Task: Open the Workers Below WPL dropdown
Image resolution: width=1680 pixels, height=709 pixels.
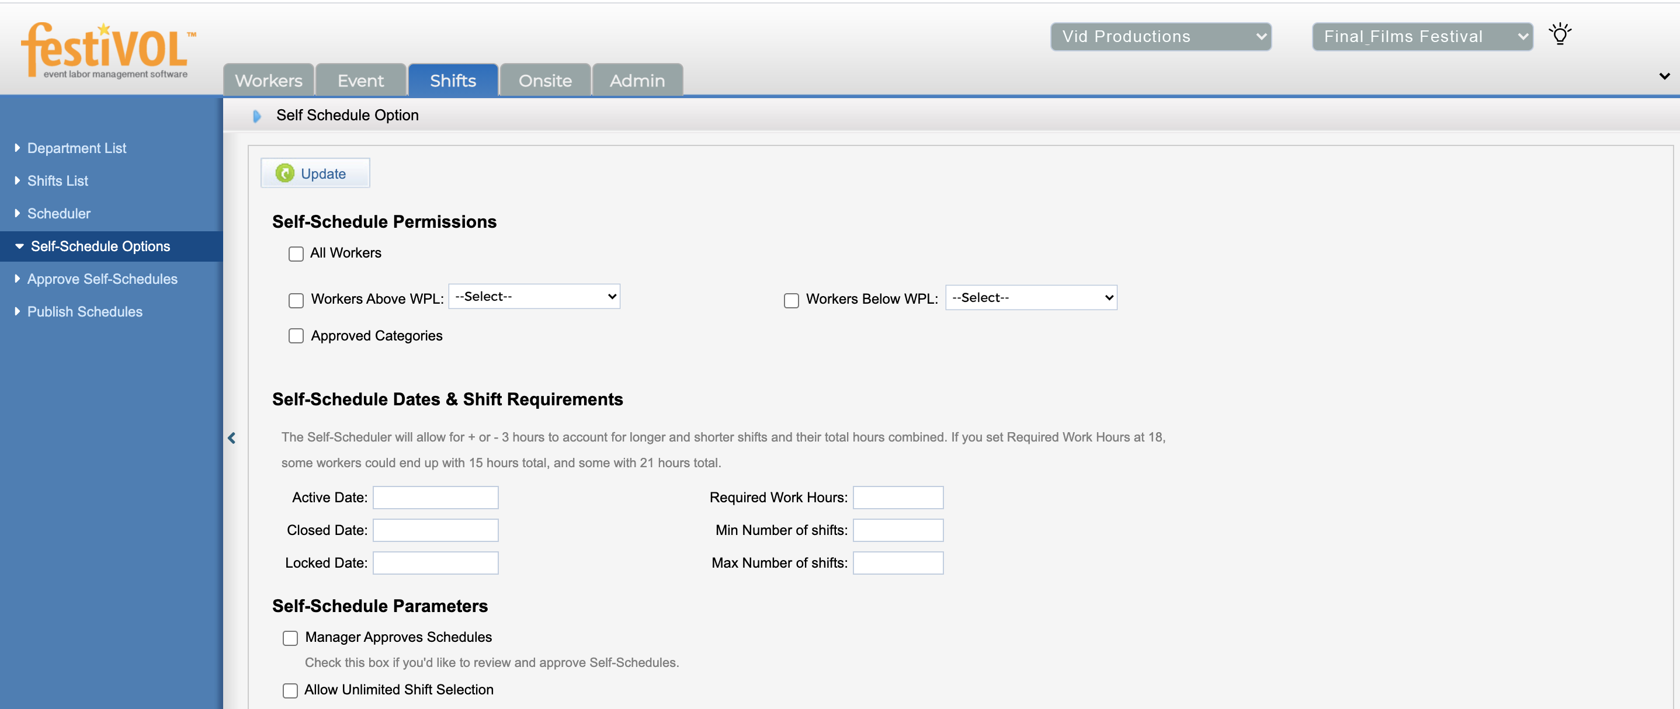Action: click(x=1030, y=298)
